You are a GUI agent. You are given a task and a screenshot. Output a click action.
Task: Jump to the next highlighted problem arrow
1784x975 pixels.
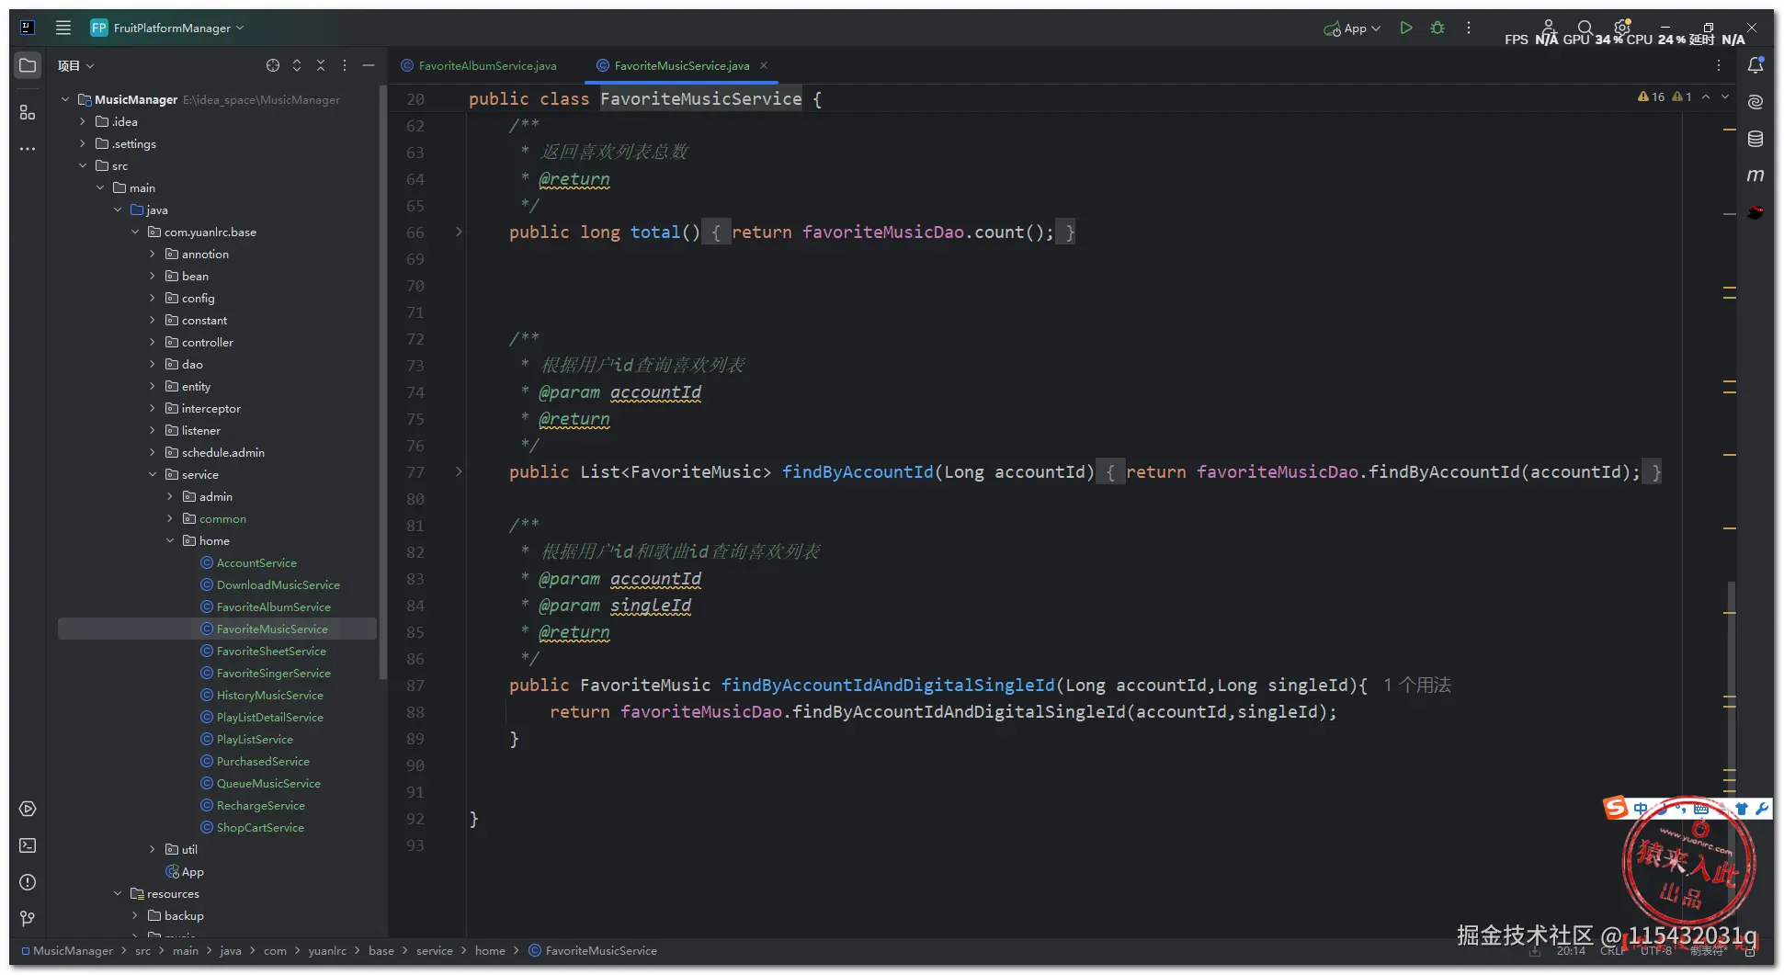(x=1725, y=96)
